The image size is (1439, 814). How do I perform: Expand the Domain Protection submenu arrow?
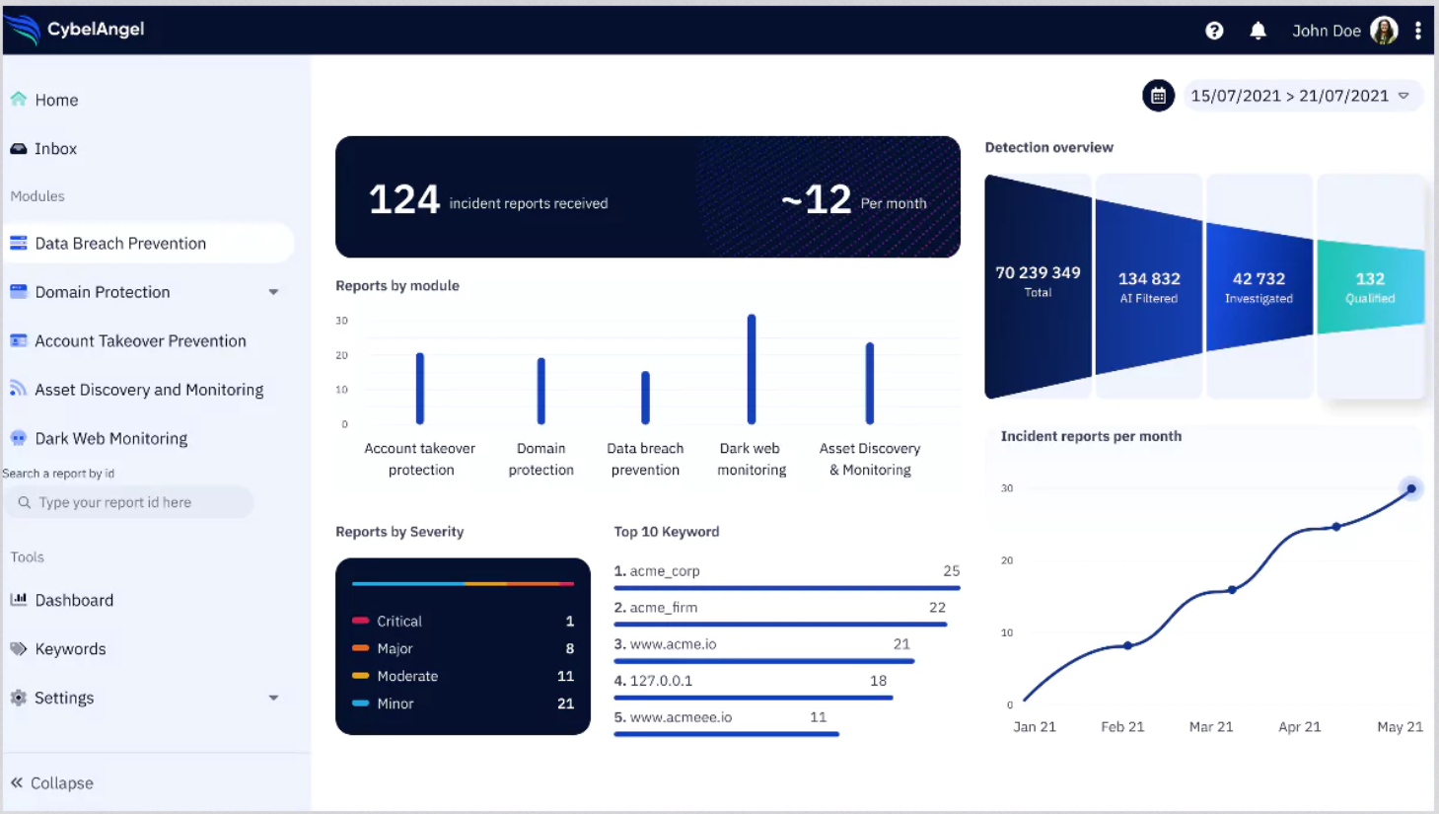pos(273,292)
